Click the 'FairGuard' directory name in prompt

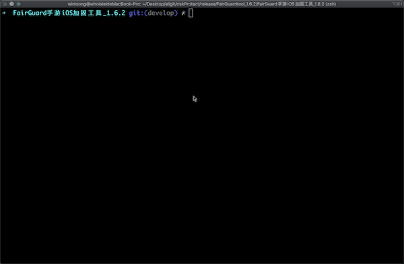point(30,13)
